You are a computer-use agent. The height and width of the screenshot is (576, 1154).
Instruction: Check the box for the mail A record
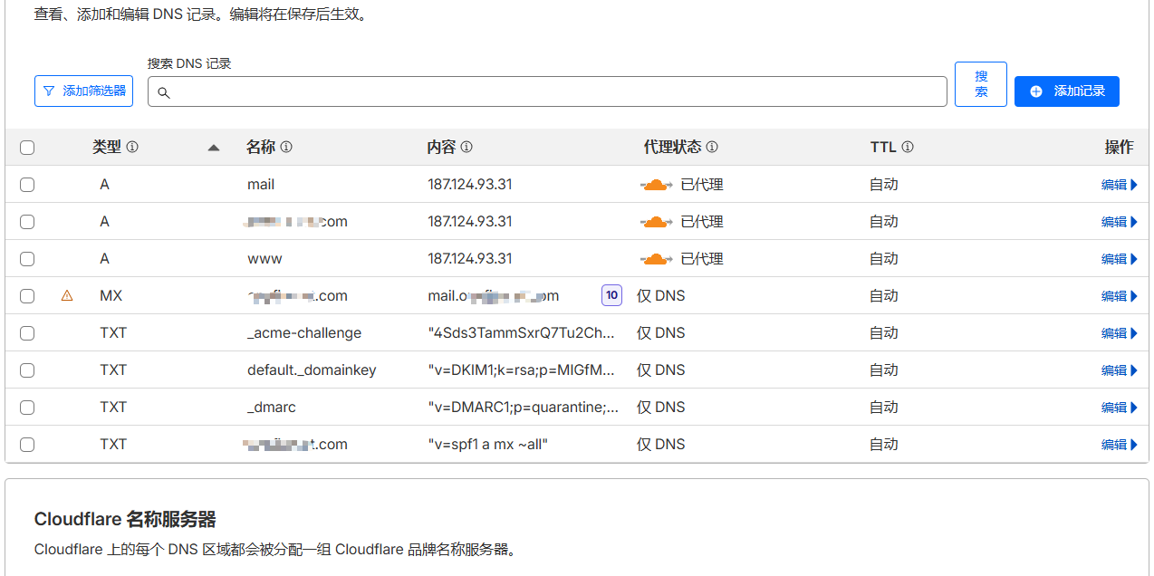point(27,185)
